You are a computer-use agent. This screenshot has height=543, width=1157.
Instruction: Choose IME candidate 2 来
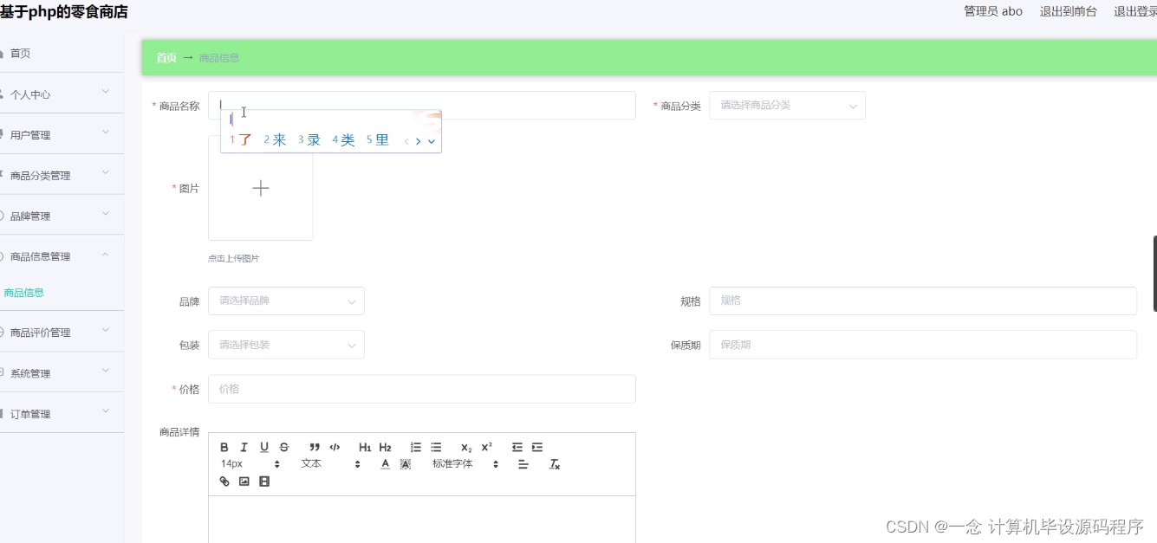(275, 140)
